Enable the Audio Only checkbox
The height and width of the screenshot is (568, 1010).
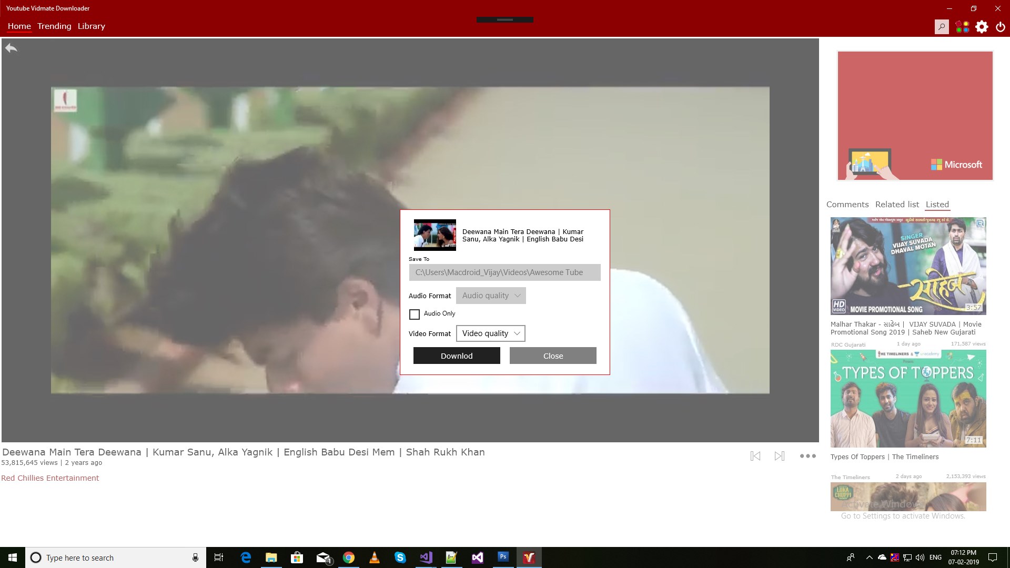pos(415,315)
